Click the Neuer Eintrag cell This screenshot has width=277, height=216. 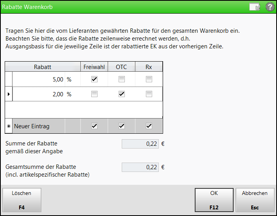[x=38, y=126]
